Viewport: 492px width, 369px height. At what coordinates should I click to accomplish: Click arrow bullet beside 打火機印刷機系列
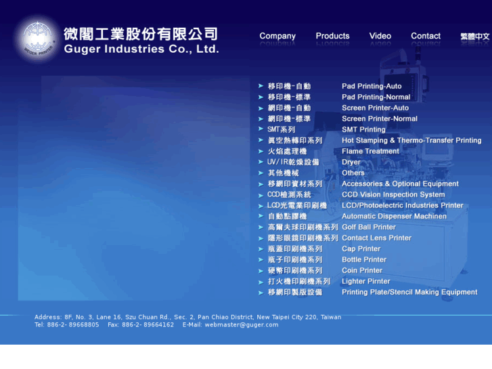261,282
